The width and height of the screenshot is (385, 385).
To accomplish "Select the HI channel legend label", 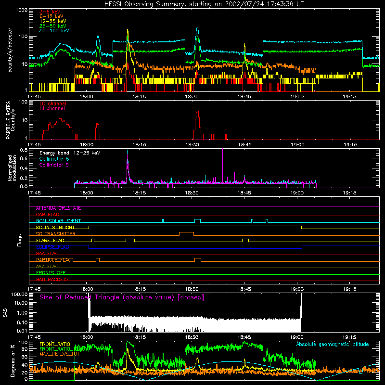I will [52, 109].
